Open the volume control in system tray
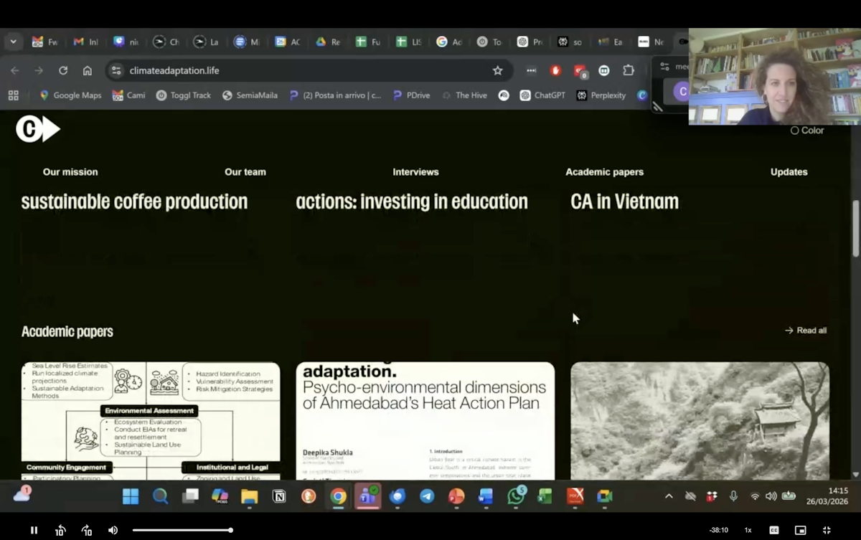 point(771,496)
